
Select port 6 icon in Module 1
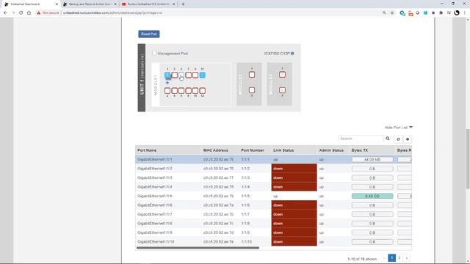(181, 90)
